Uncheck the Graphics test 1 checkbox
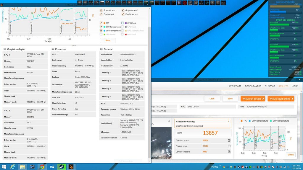Viewport: 303px width, 170px height. pyautogui.click(x=101, y=10)
